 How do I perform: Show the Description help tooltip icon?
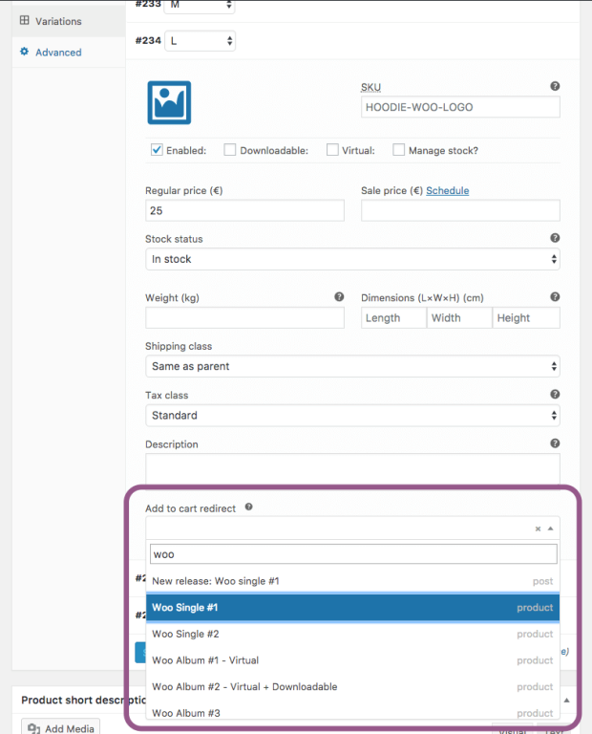click(555, 443)
